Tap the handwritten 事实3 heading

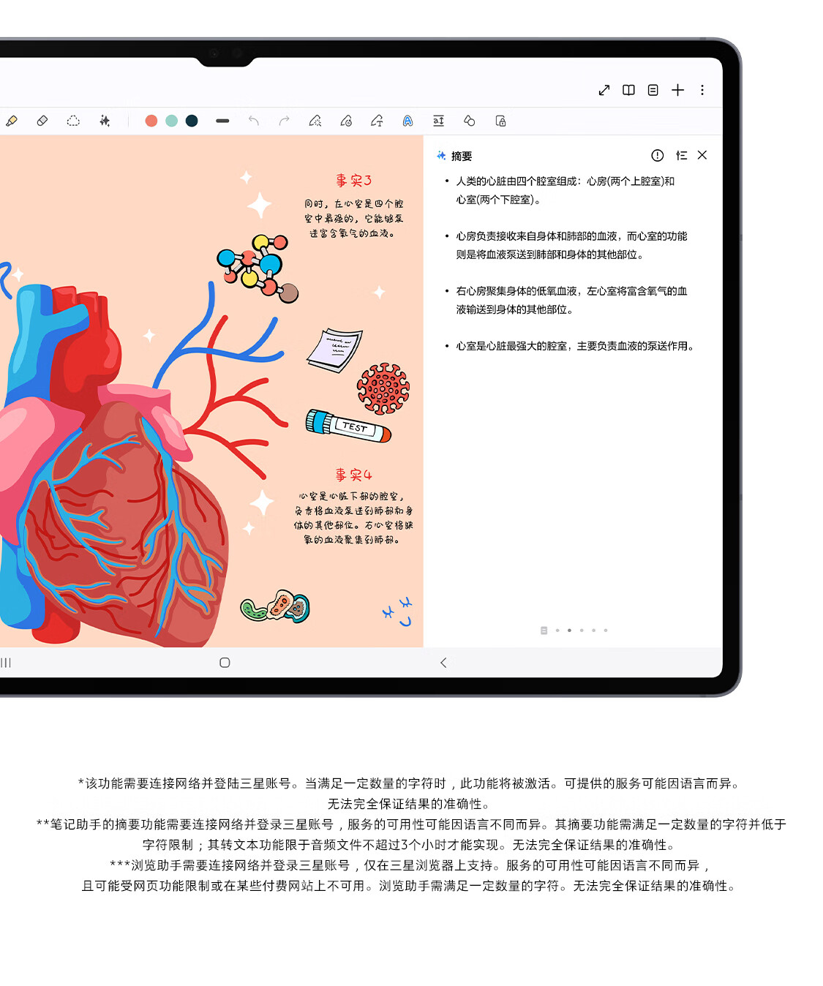pyautogui.click(x=354, y=181)
